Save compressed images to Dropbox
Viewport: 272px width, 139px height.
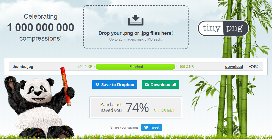point(115,85)
